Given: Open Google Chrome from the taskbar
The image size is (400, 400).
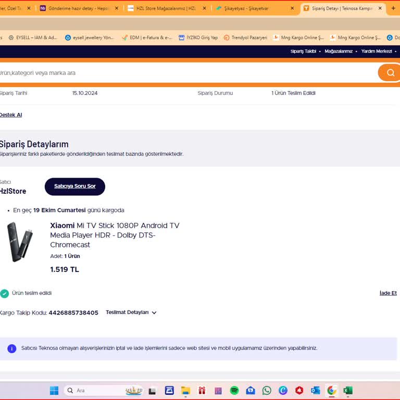Looking at the screenshot, I should pos(332,390).
